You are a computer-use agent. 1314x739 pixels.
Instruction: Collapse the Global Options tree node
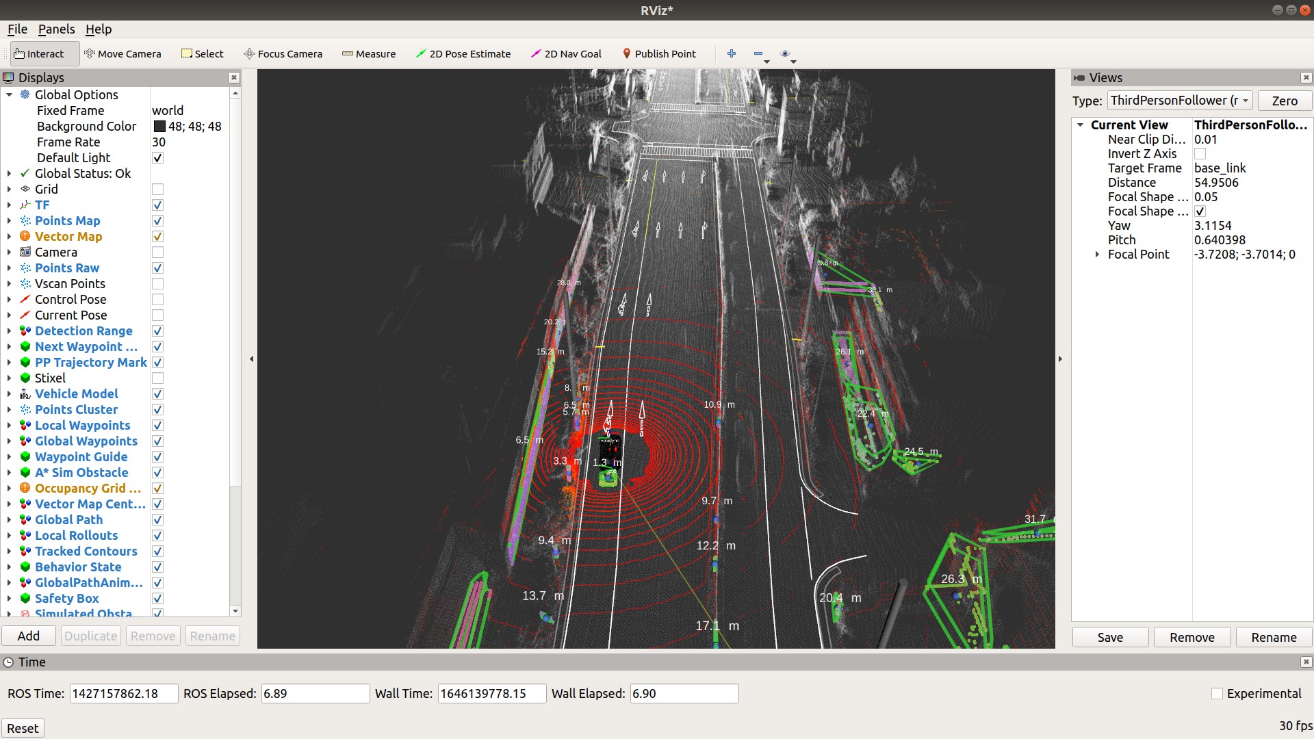pyautogui.click(x=10, y=95)
